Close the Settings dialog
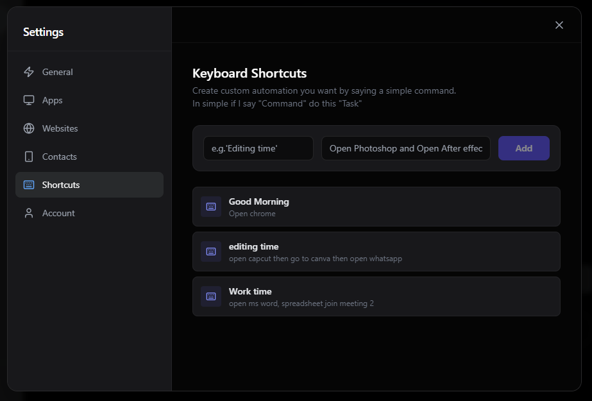Viewport: 592px width, 401px height. coord(559,25)
